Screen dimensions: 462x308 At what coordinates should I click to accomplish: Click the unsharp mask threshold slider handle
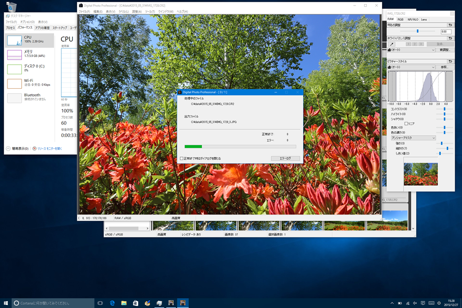coord(440,153)
